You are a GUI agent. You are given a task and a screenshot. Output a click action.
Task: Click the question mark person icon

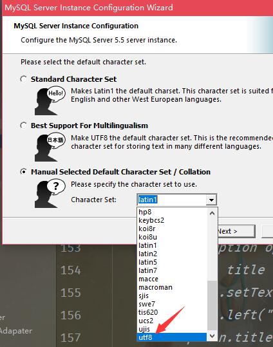(50, 193)
